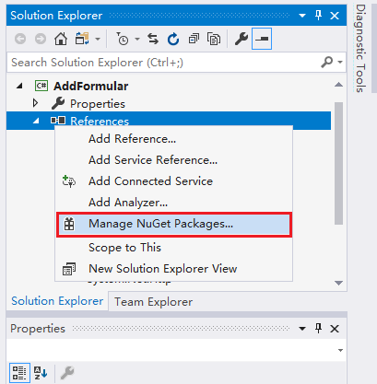
Task: Click the Search Solution Explorer input box
Action: (163, 63)
